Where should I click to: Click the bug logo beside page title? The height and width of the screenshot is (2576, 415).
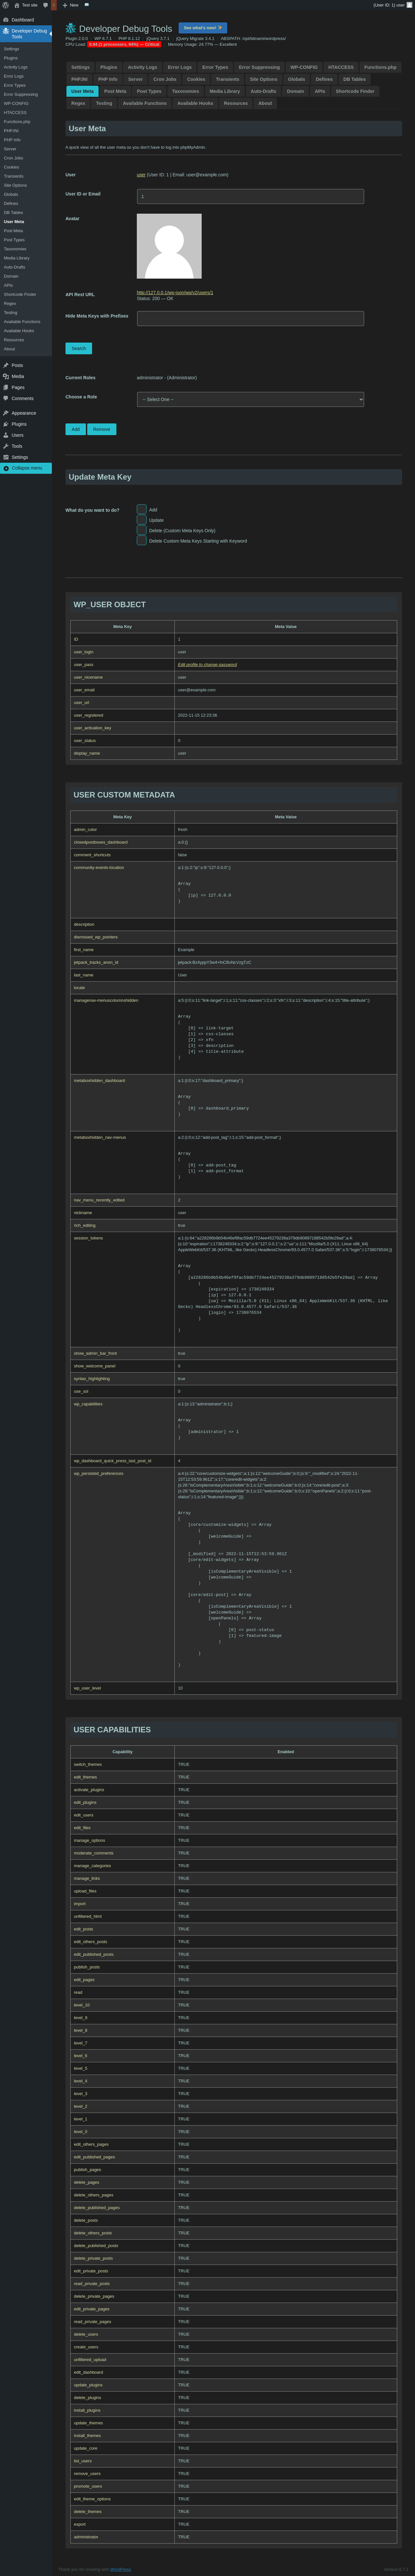coord(71,28)
